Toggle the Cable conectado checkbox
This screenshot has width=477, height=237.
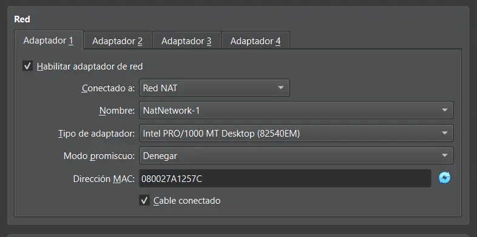pos(144,200)
